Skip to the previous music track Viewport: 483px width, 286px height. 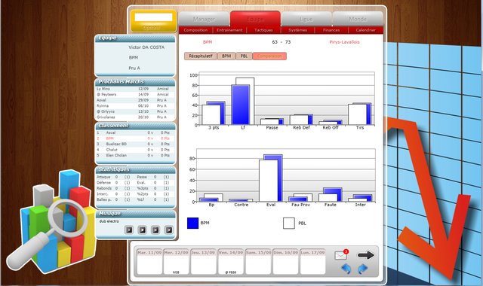click(155, 230)
